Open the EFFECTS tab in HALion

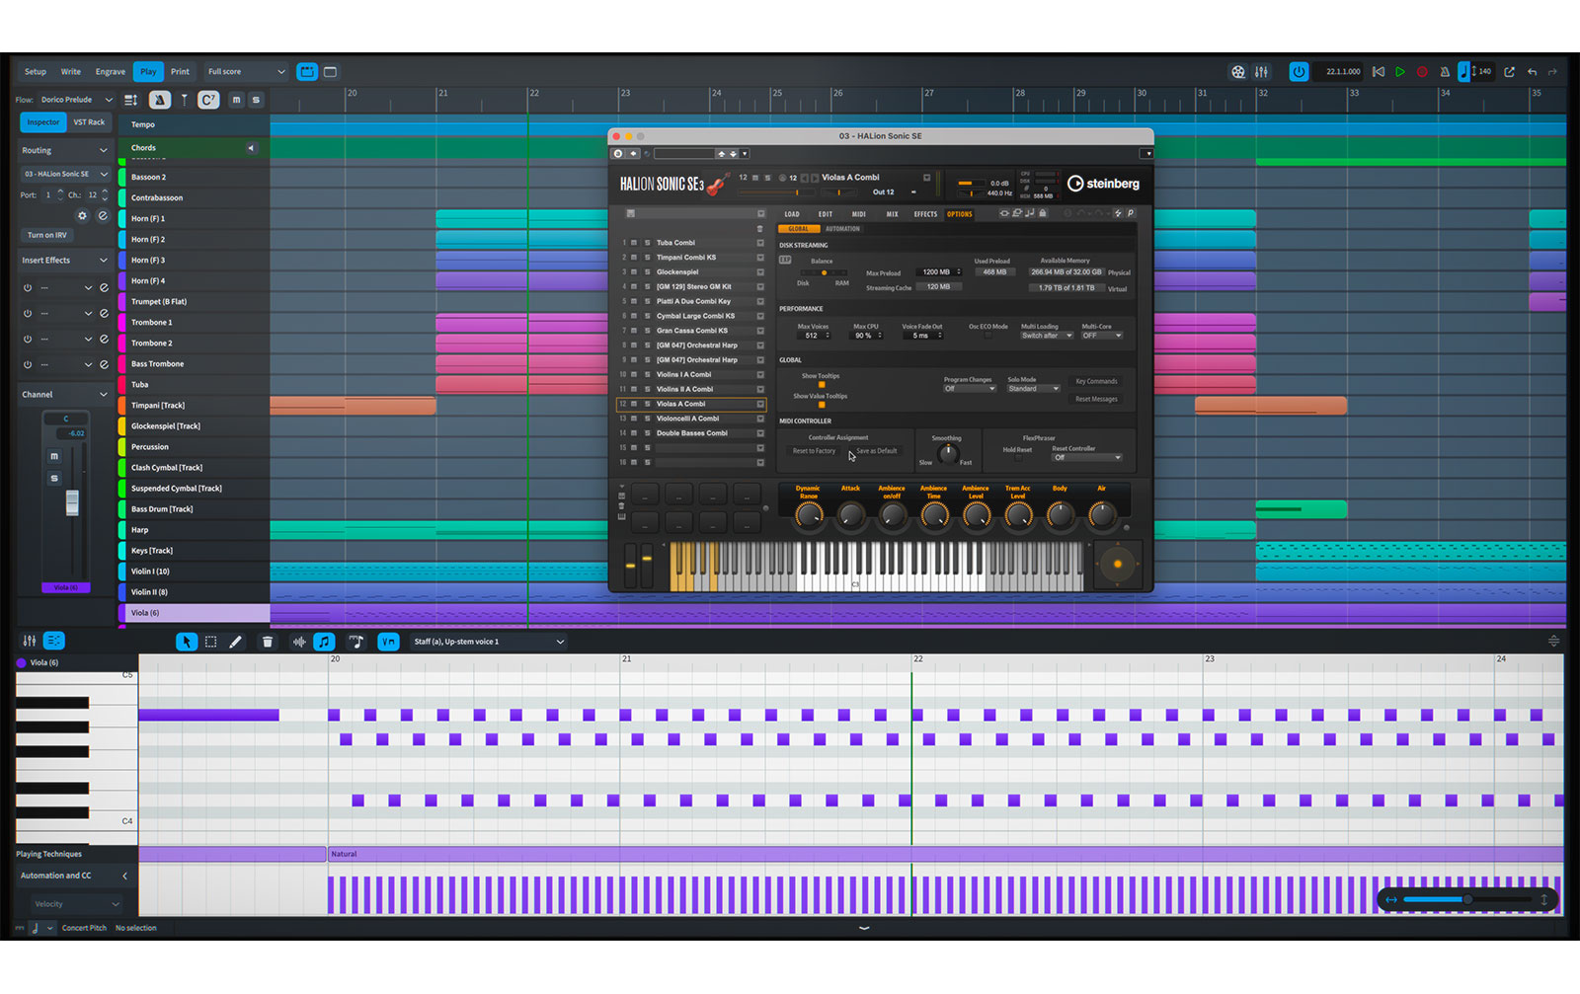point(925,214)
